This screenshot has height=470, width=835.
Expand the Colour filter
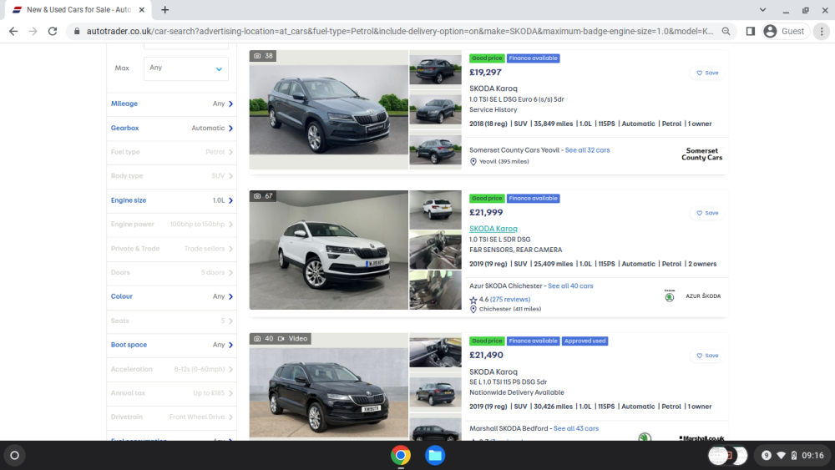pos(171,296)
